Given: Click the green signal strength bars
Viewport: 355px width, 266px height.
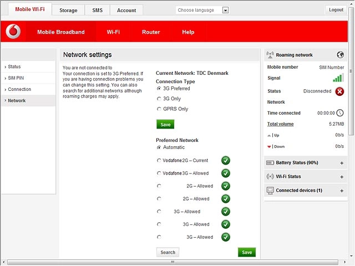Looking at the screenshot, I should click(x=338, y=78).
